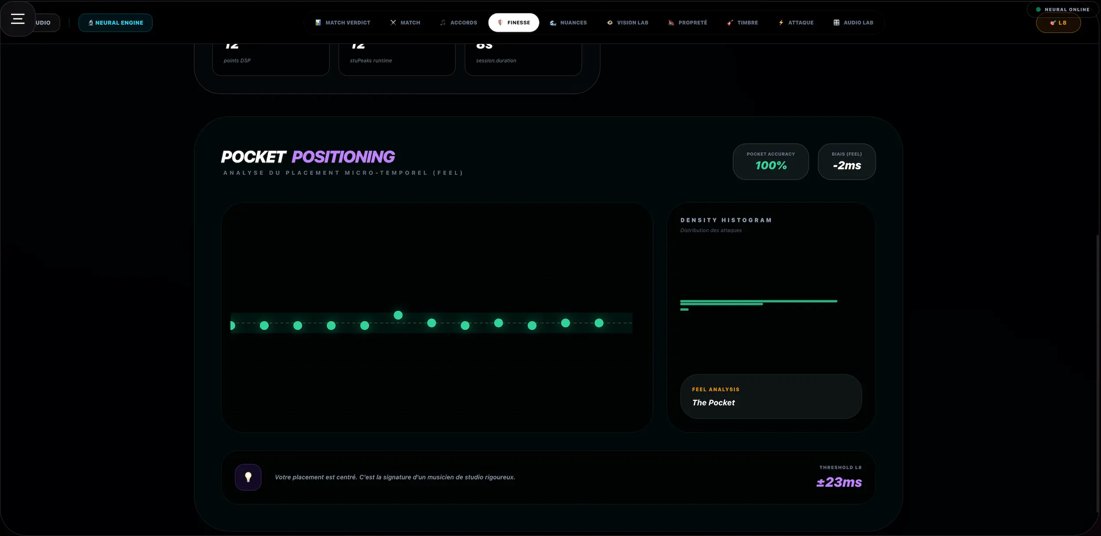Click the Biais (Feel) -2ms badge
Viewport: 1101px width, 536px height.
pos(846,162)
